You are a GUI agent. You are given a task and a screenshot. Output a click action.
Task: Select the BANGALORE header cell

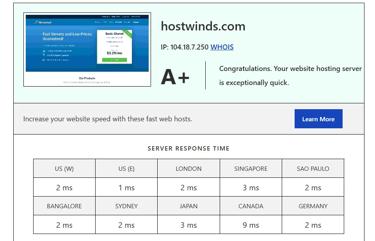point(64,206)
